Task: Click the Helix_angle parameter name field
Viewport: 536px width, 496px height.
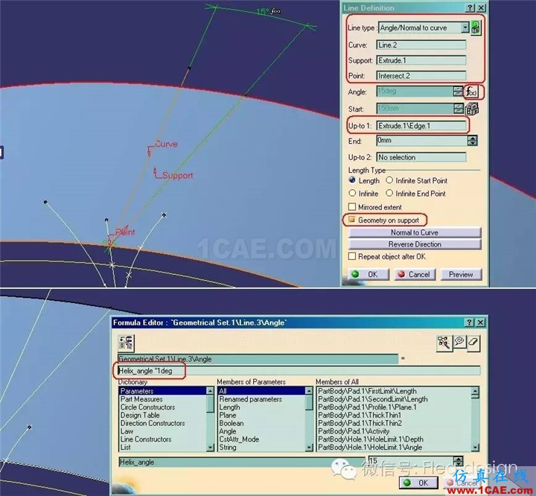Action: tap(242, 462)
